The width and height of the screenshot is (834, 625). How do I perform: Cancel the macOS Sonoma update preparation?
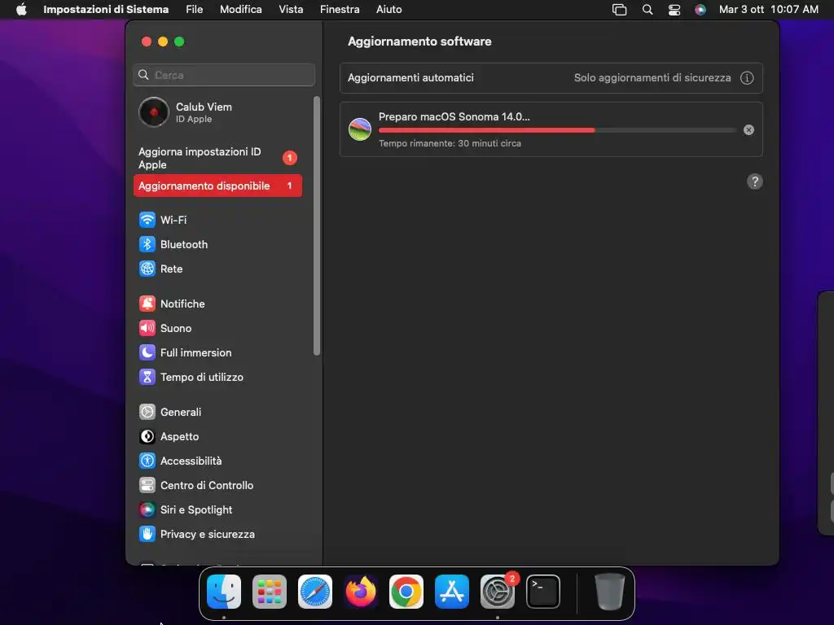(749, 130)
